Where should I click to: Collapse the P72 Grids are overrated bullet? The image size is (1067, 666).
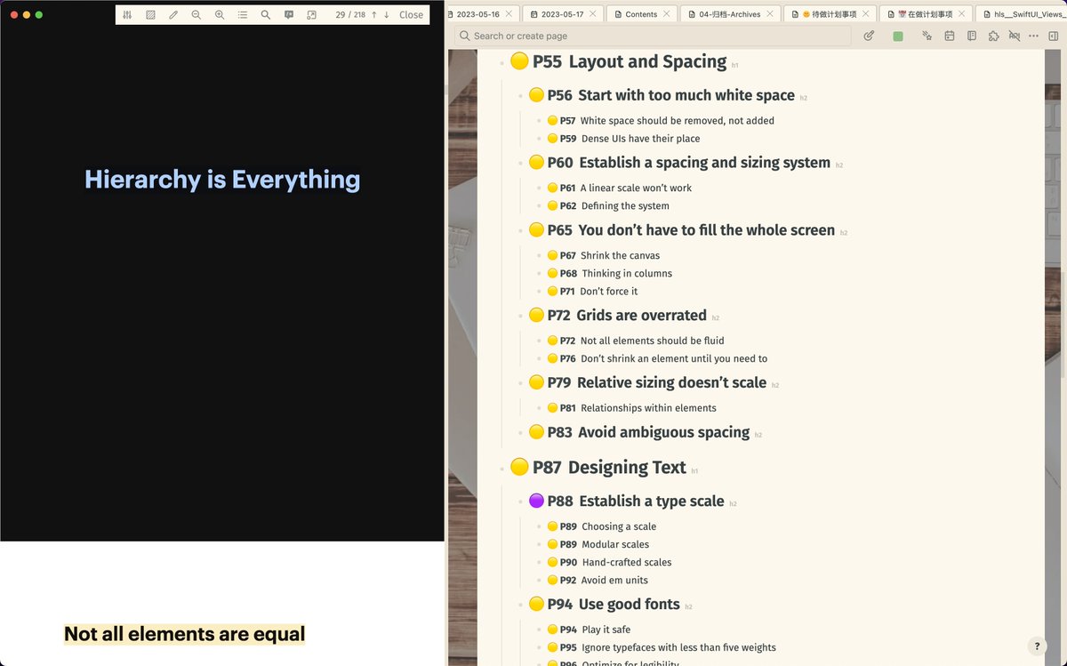520,316
